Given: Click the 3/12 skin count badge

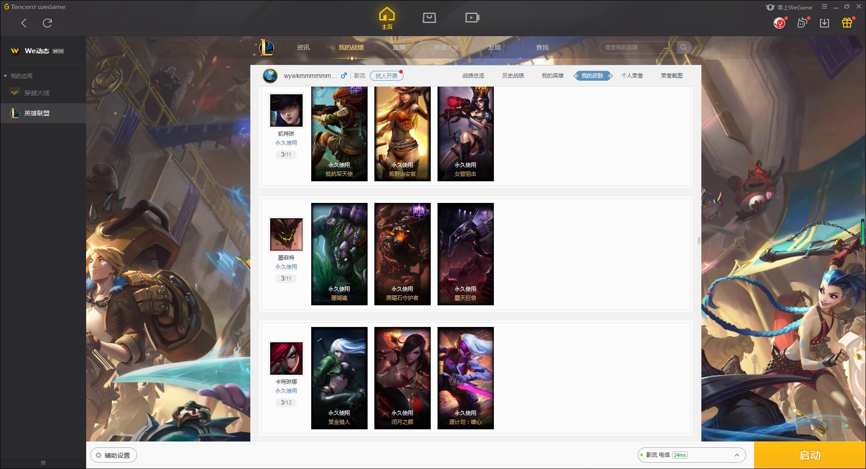Looking at the screenshot, I should coord(286,402).
